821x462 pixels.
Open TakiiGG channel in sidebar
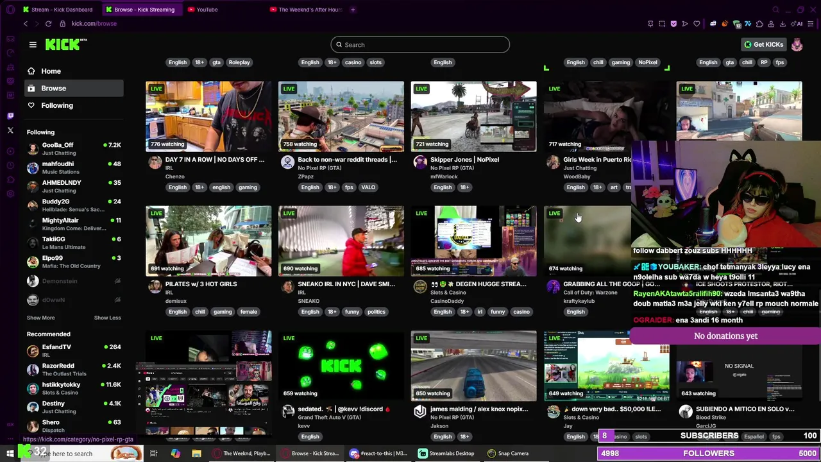pos(74,243)
